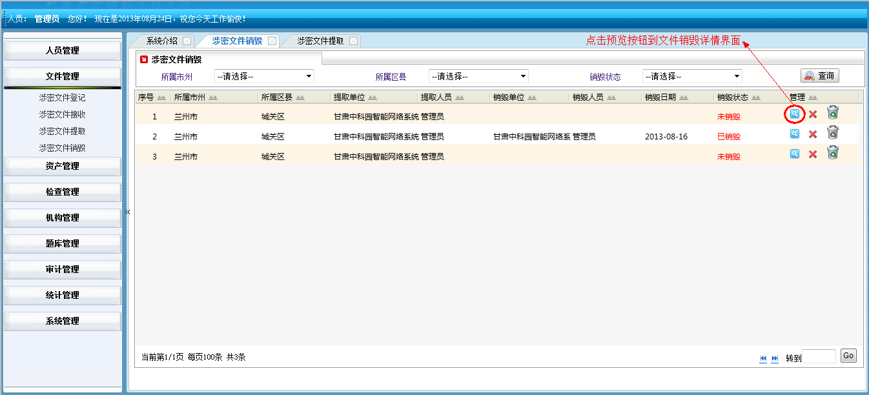Collapse 文件管理 sidebar section
Viewport: 869px width, 395px height.
[x=63, y=76]
